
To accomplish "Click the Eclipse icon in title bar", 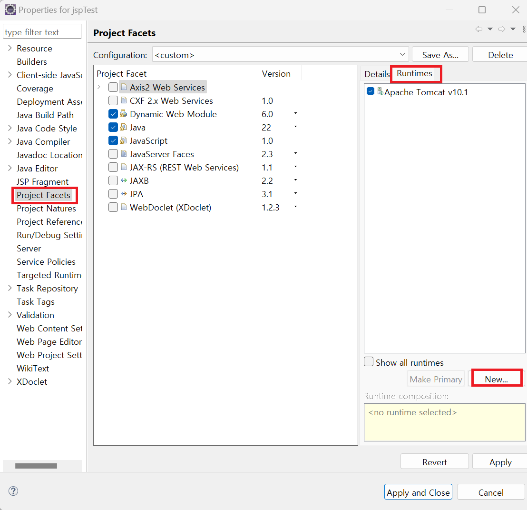I will tap(10, 10).
